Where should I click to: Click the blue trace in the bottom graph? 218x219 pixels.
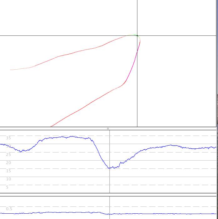(x=63, y=212)
